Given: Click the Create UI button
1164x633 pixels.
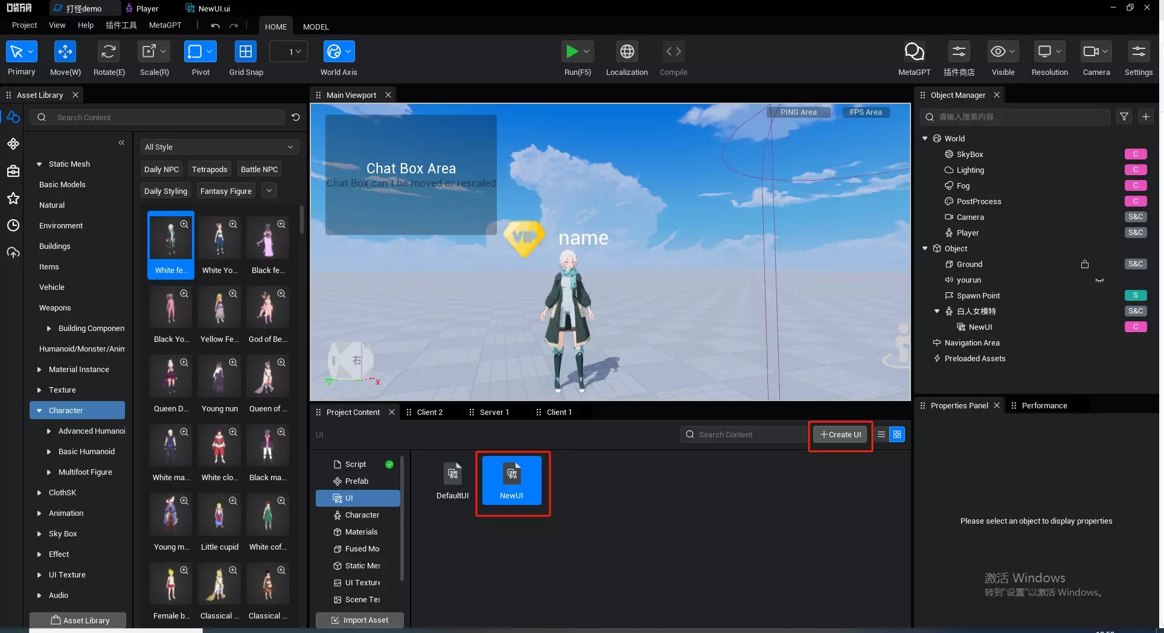Looking at the screenshot, I should 840,434.
